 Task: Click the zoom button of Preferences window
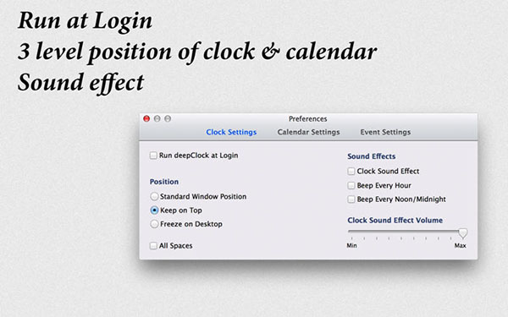168,118
